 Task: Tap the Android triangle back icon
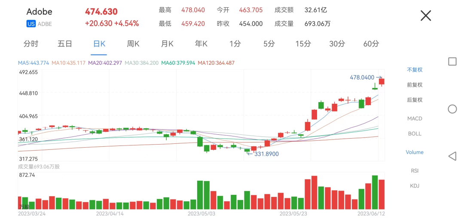coord(452,156)
